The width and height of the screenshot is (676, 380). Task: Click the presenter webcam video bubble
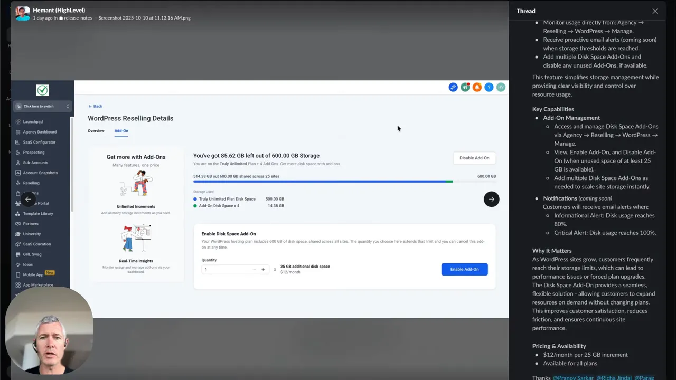click(49, 331)
